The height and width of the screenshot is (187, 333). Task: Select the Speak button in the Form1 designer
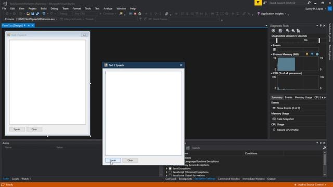click(17, 129)
